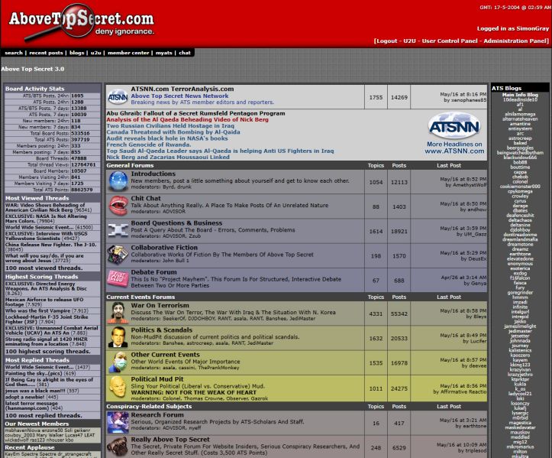
Task: Click ATSNN.com TerrorAnalysis.com title
Action: tap(182, 89)
